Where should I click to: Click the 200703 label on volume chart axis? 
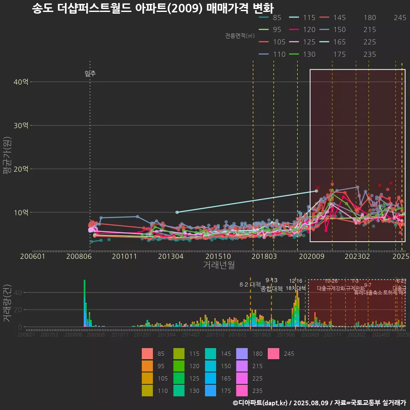(49, 335)
